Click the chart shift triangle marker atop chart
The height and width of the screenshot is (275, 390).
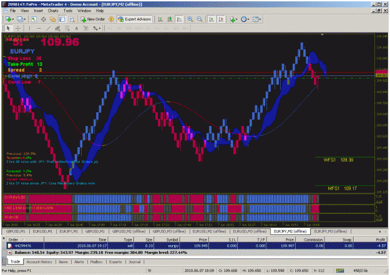[x=322, y=35]
